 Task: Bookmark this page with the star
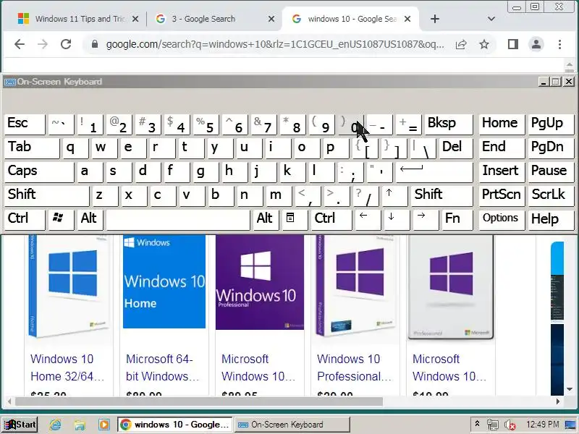[484, 44]
